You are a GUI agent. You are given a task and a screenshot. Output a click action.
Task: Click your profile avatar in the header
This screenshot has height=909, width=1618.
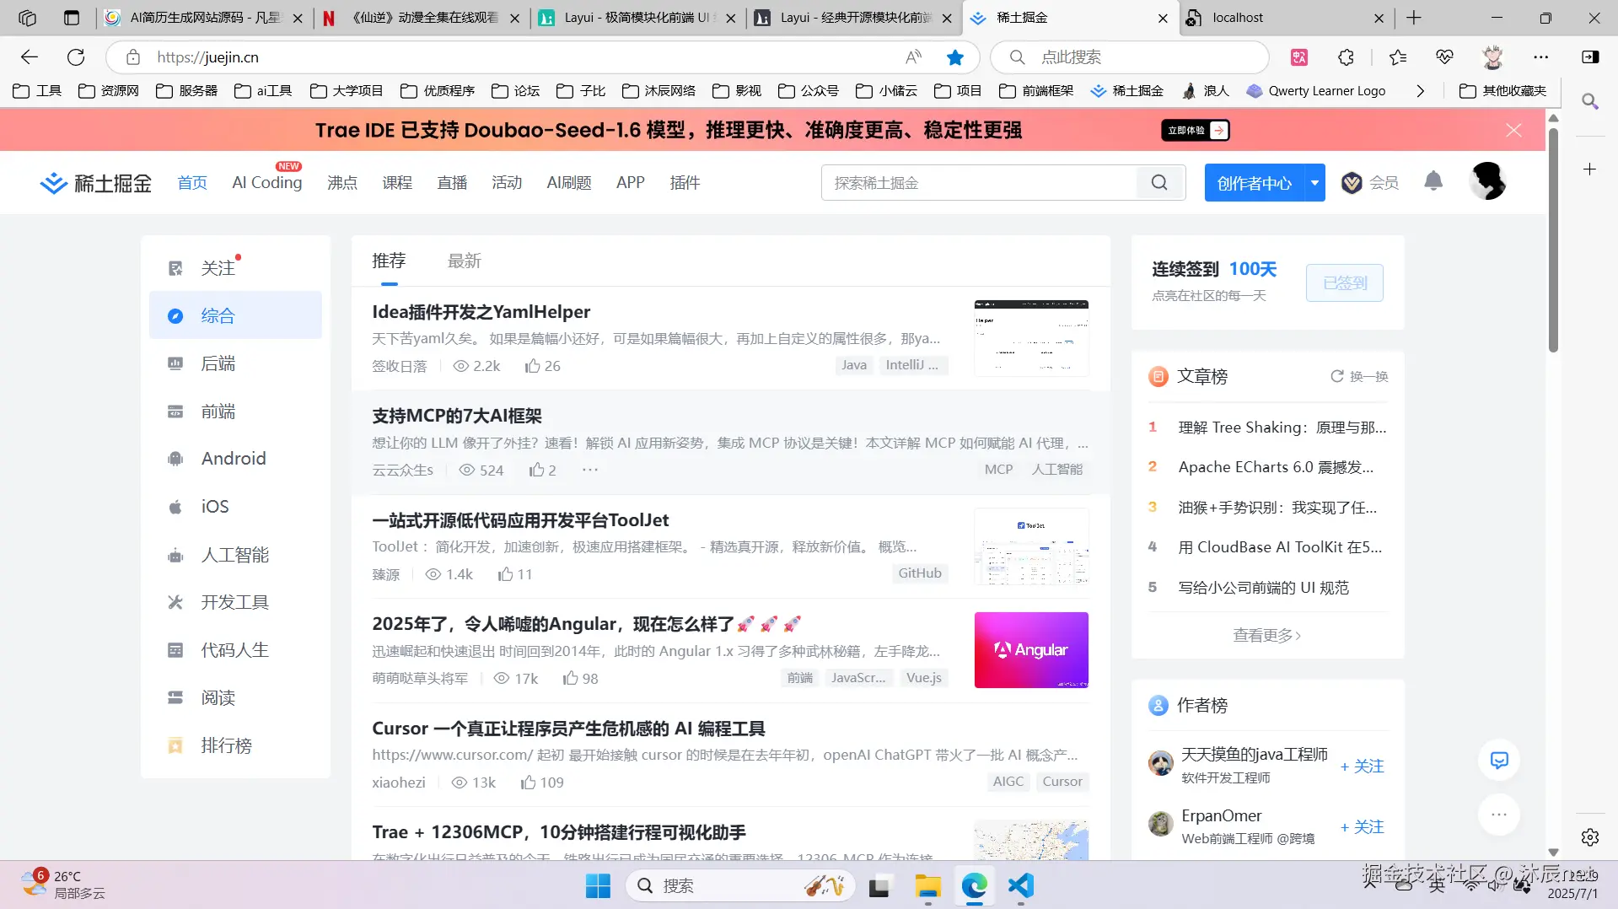1487,181
